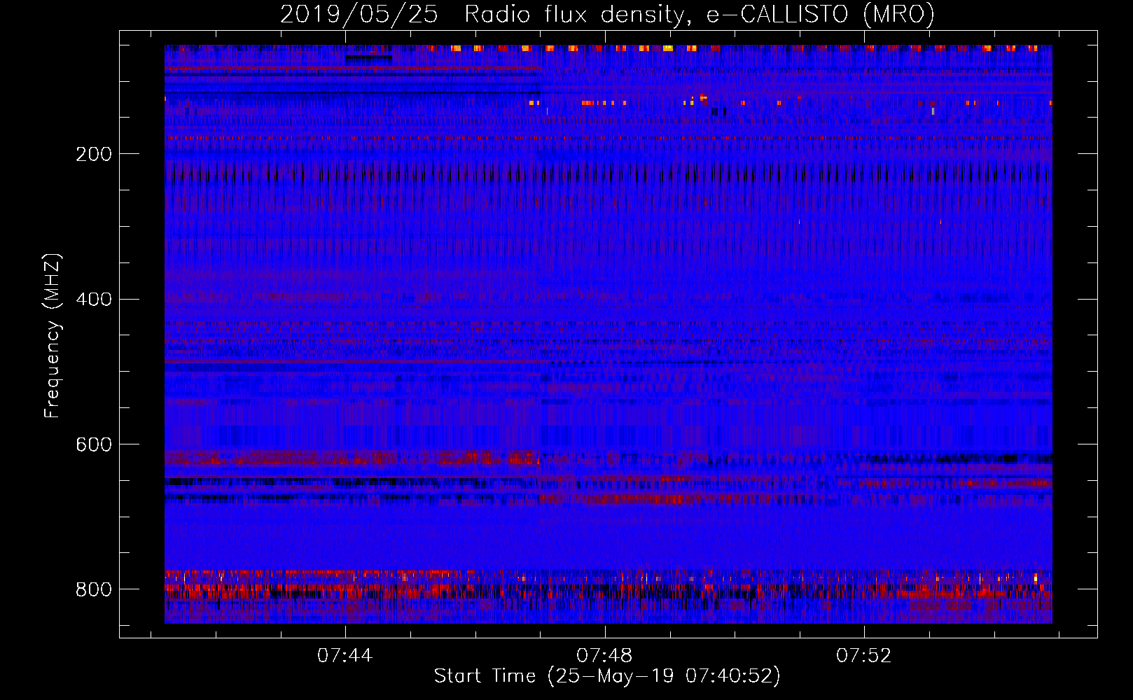The image size is (1133, 700).
Task: Click the plot title 'Radio flux density, e-CALLISTO (MRO)'
Action: pyautogui.click(x=700, y=15)
